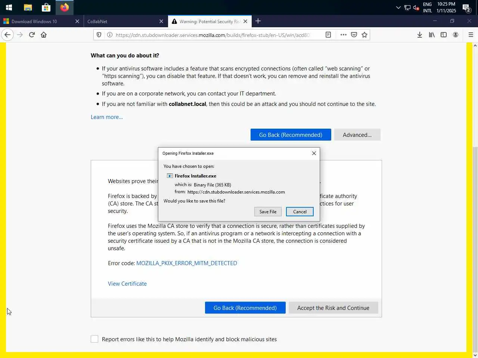Bookmark this page with the star
Screen dimensions: 478x358
click(x=364, y=35)
